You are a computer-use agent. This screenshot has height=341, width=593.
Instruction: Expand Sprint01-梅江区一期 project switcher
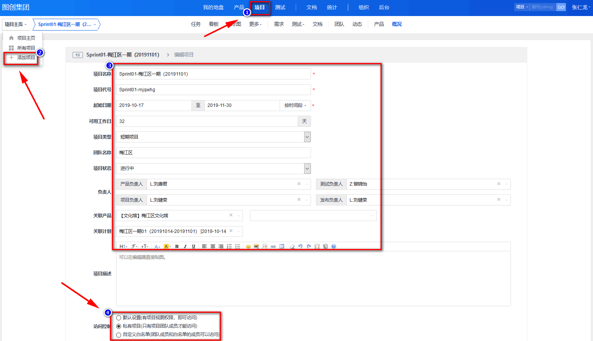67,24
